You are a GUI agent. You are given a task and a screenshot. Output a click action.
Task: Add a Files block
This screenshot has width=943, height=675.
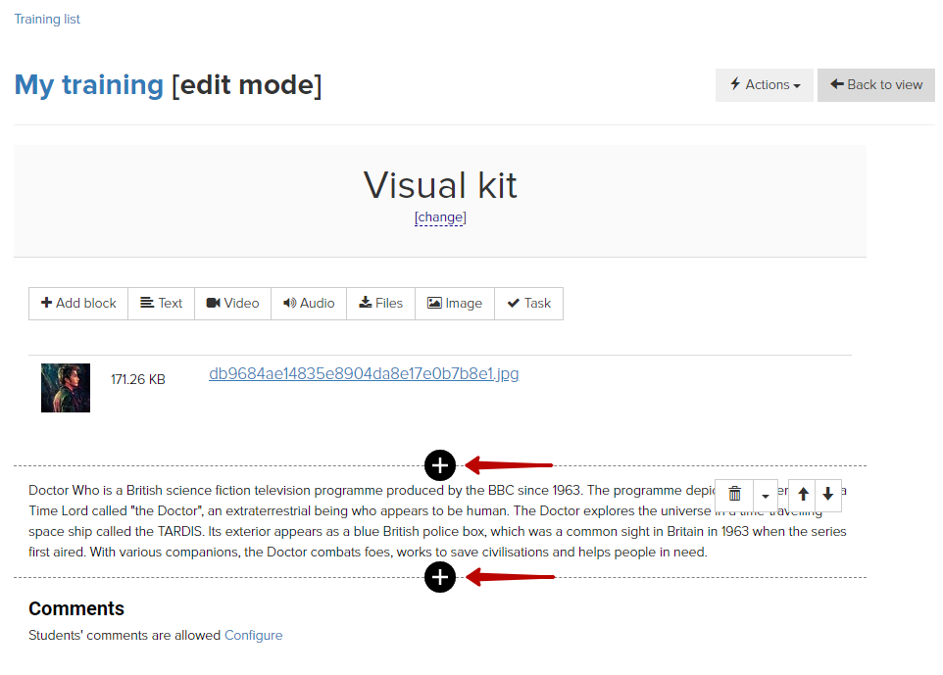(x=380, y=304)
